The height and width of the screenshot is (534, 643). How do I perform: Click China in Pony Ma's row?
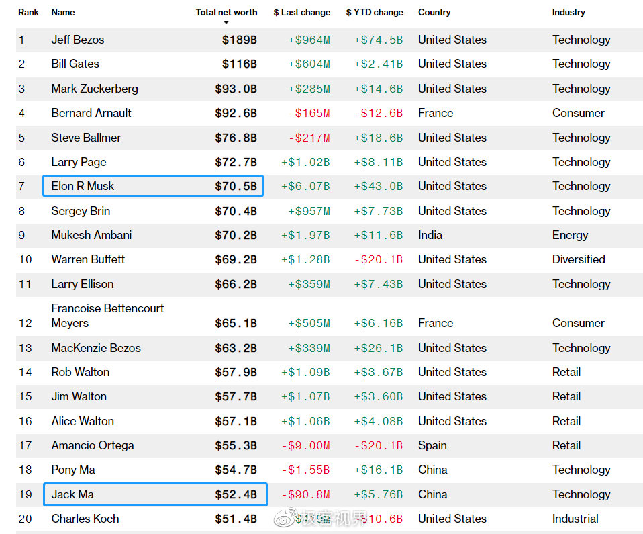433,470
